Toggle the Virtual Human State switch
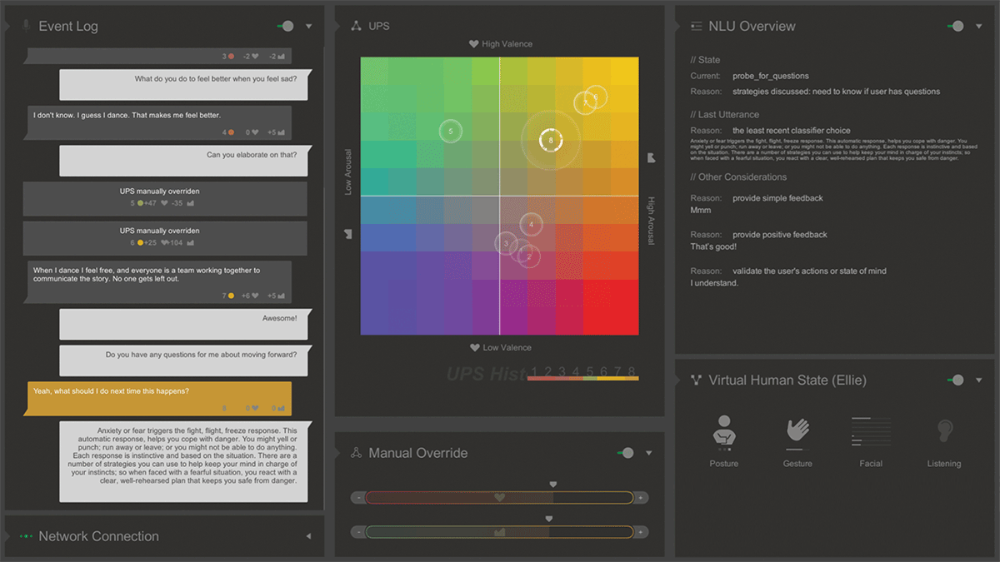 point(956,380)
